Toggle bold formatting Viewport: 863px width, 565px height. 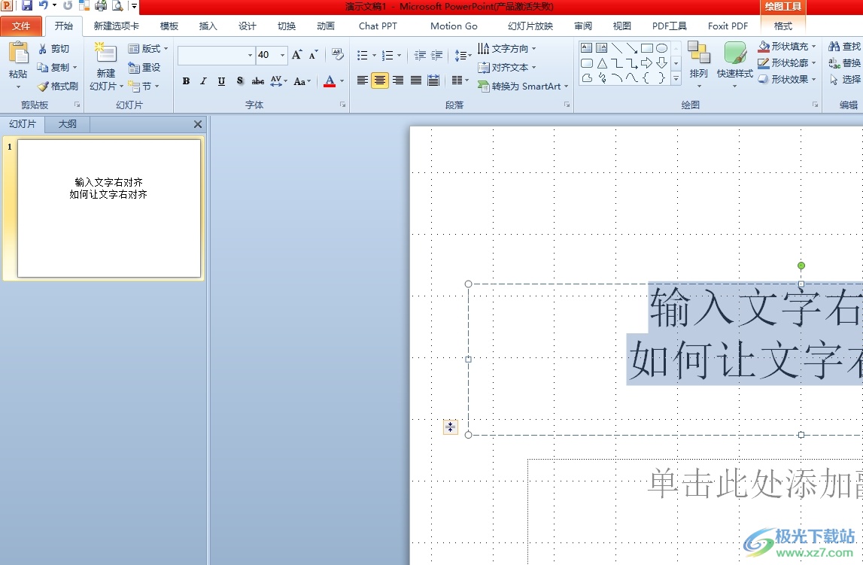click(186, 81)
